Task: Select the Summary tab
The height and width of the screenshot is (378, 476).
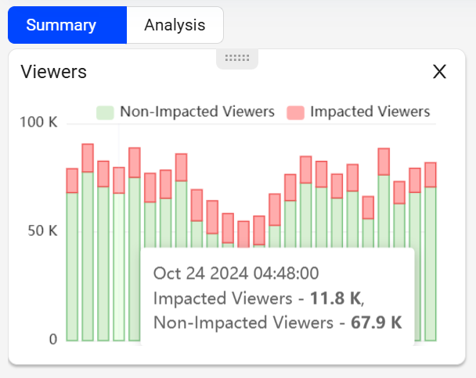Action: tap(67, 25)
